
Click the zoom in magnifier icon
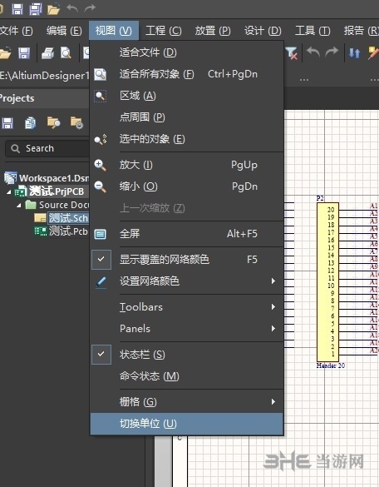click(x=101, y=165)
